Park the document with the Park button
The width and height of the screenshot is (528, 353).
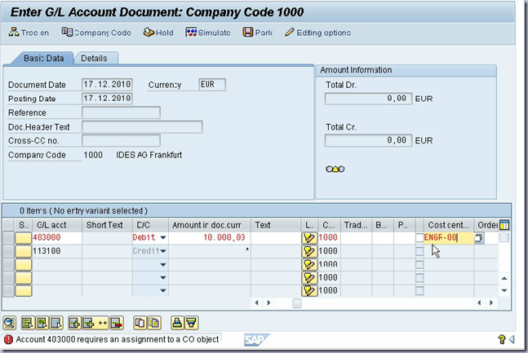pos(257,33)
